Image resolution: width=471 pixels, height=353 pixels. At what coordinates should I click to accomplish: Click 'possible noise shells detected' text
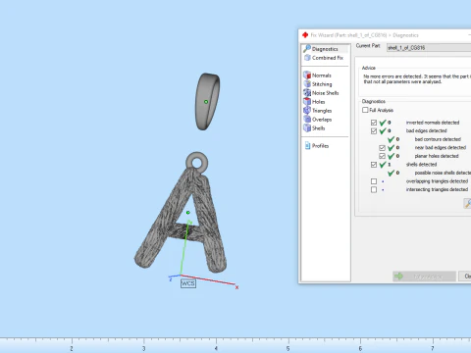coord(443,173)
